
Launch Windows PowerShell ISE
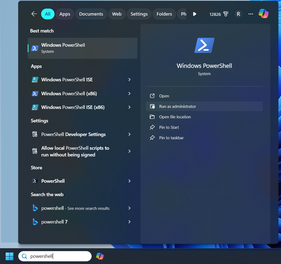pyautogui.click(x=67, y=80)
